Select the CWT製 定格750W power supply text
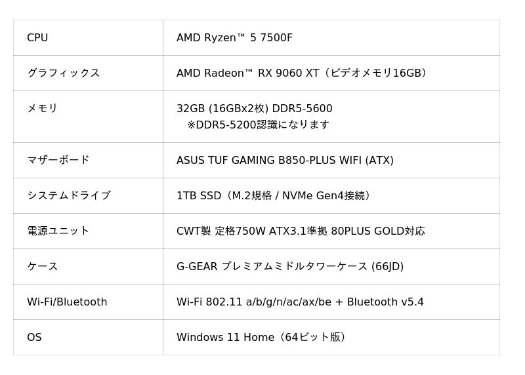 (301, 231)
